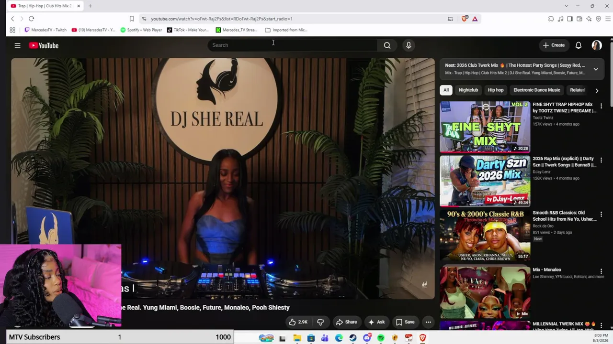Open the Darty Szn 2026 Mix thumbnail
The image size is (613, 344).
tap(485, 181)
